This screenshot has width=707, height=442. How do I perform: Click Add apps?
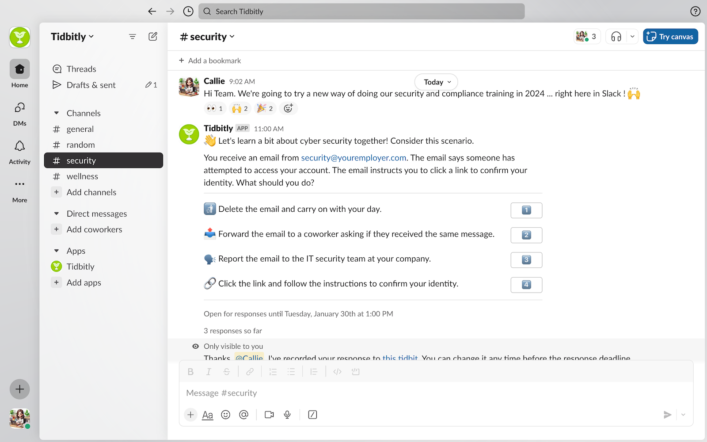coord(103,282)
